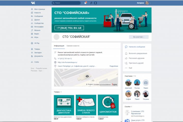
Task: Click the Видео icon in sidebar
Action: [x=32, y=34]
